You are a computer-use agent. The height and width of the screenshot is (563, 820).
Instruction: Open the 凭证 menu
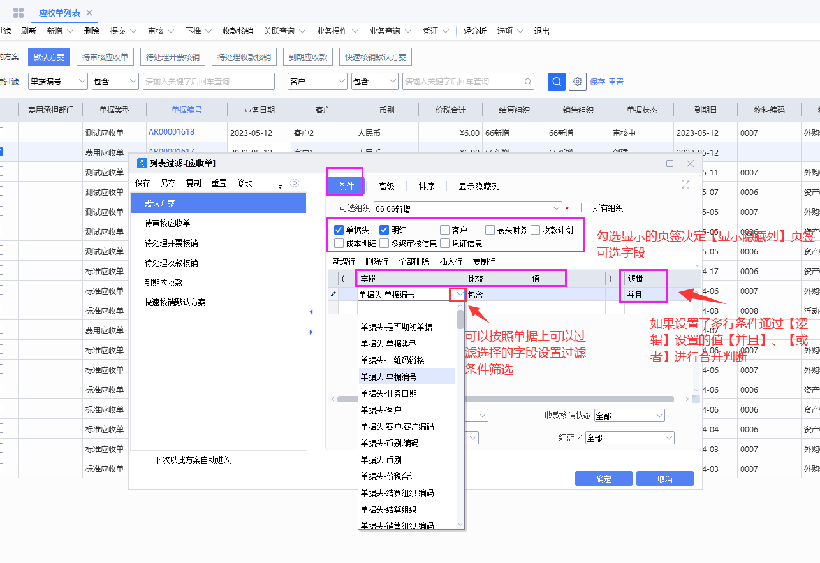pos(436,31)
